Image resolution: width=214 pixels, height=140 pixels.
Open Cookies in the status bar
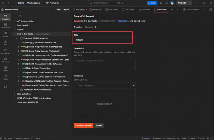(x=182, y=138)
